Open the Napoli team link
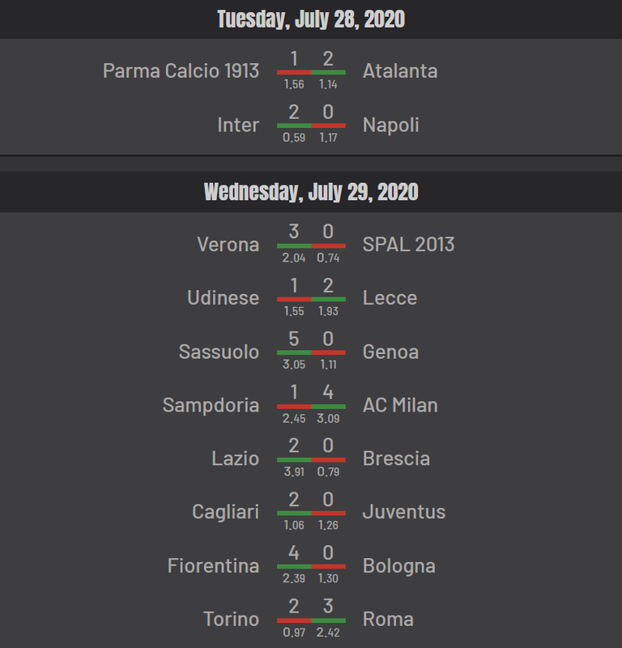Image resolution: width=622 pixels, height=648 pixels. [390, 125]
